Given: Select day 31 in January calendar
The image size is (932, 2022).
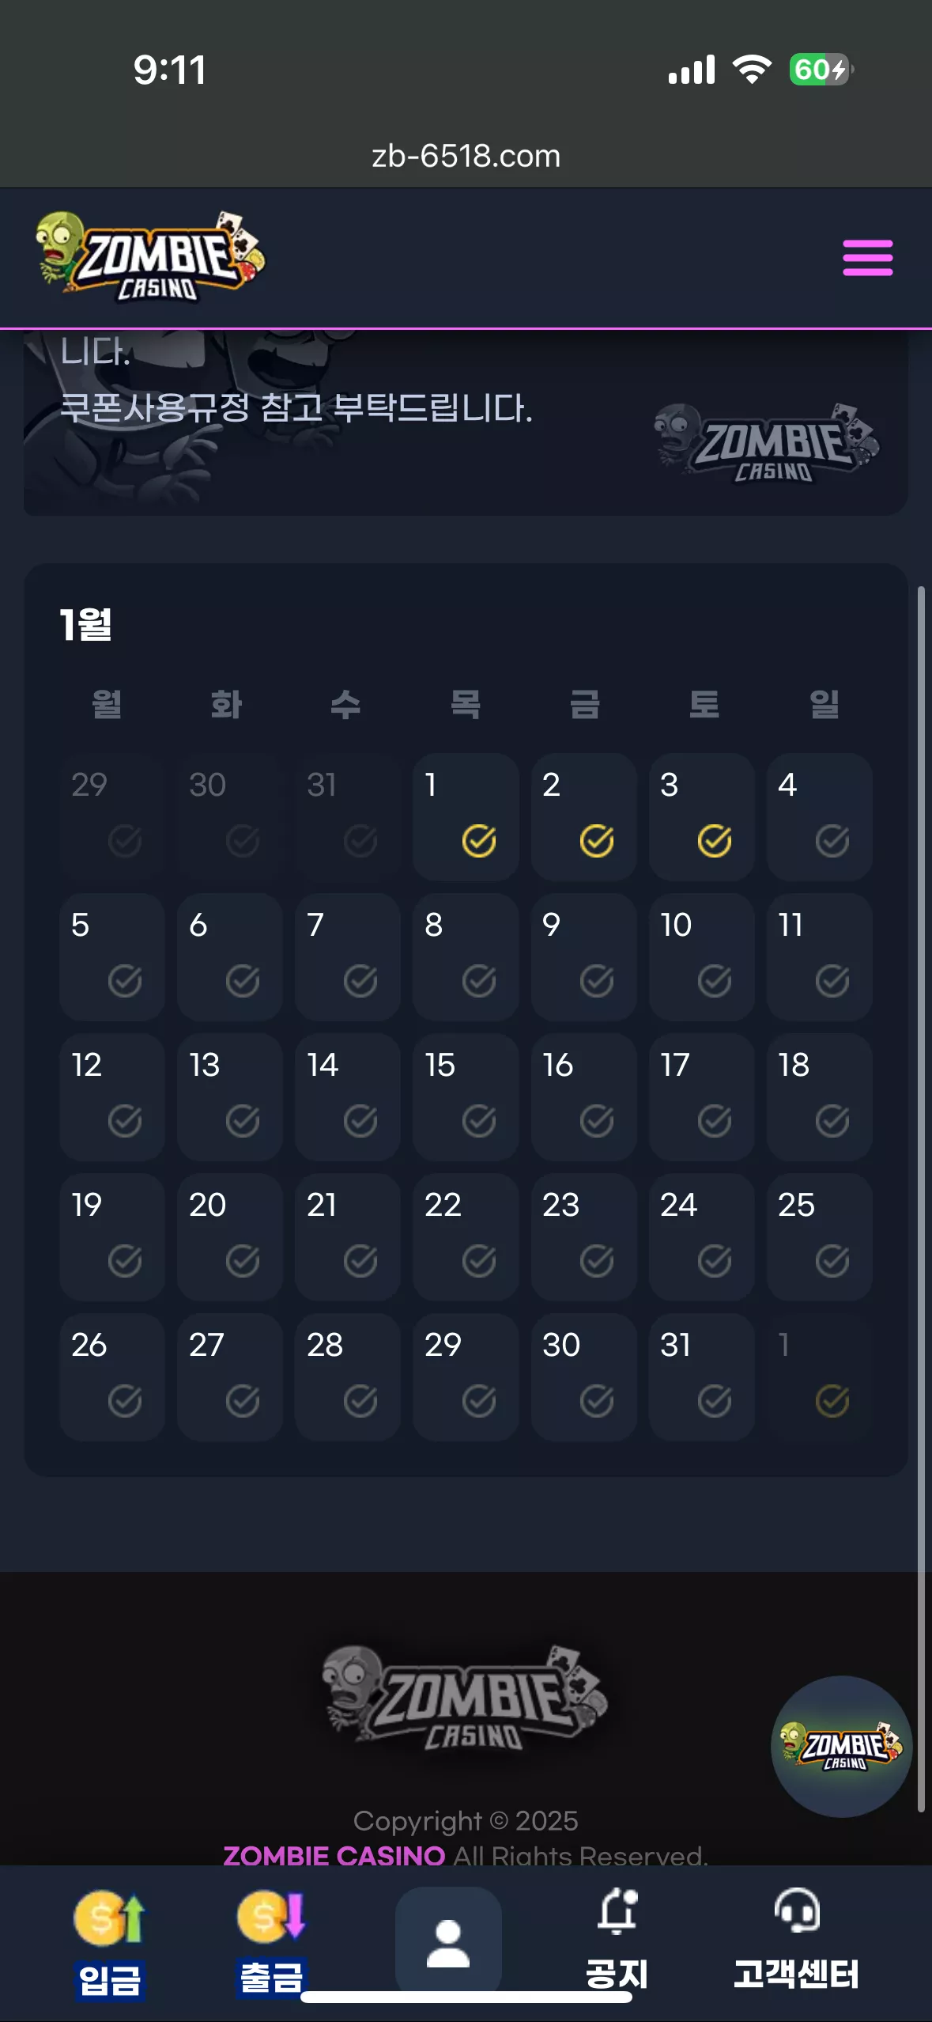Looking at the screenshot, I should 701,1376.
